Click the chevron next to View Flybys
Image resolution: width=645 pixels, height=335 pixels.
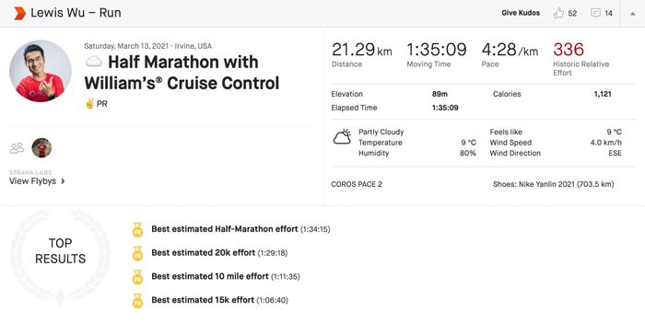tap(63, 181)
